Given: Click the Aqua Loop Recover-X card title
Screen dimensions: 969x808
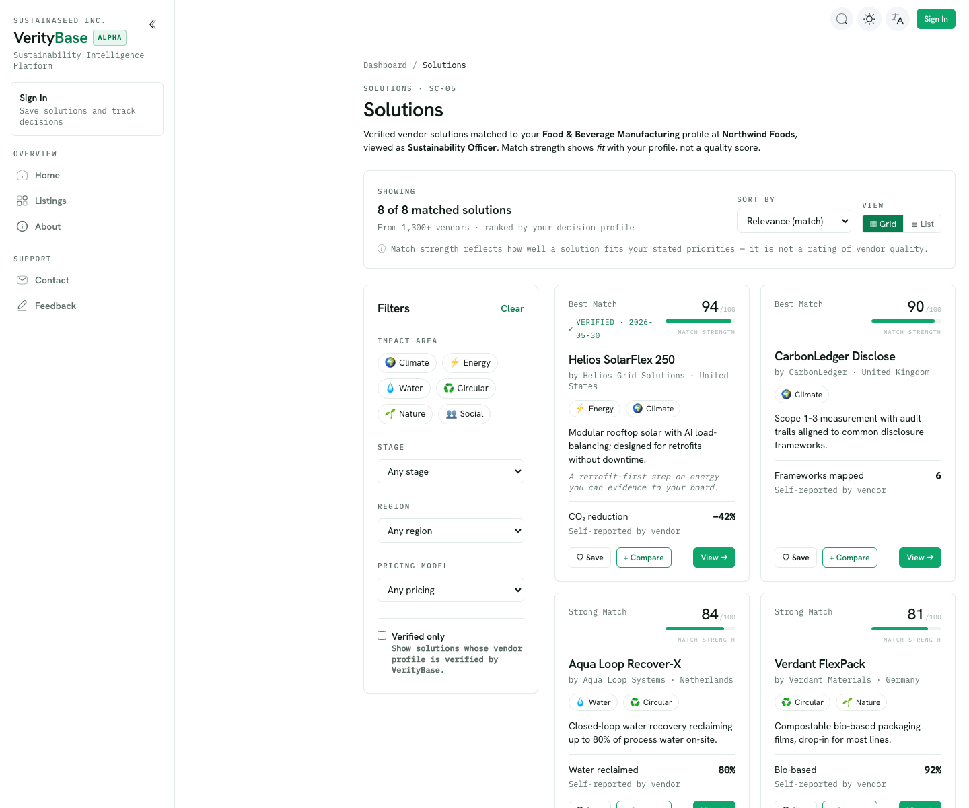Looking at the screenshot, I should (x=625, y=664).
